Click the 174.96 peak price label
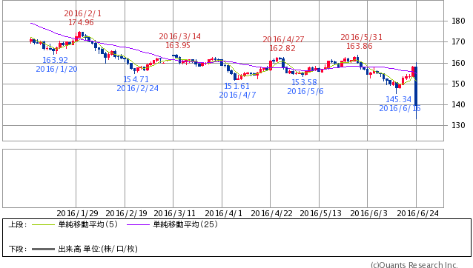473x268 pixels. (81, 22)
